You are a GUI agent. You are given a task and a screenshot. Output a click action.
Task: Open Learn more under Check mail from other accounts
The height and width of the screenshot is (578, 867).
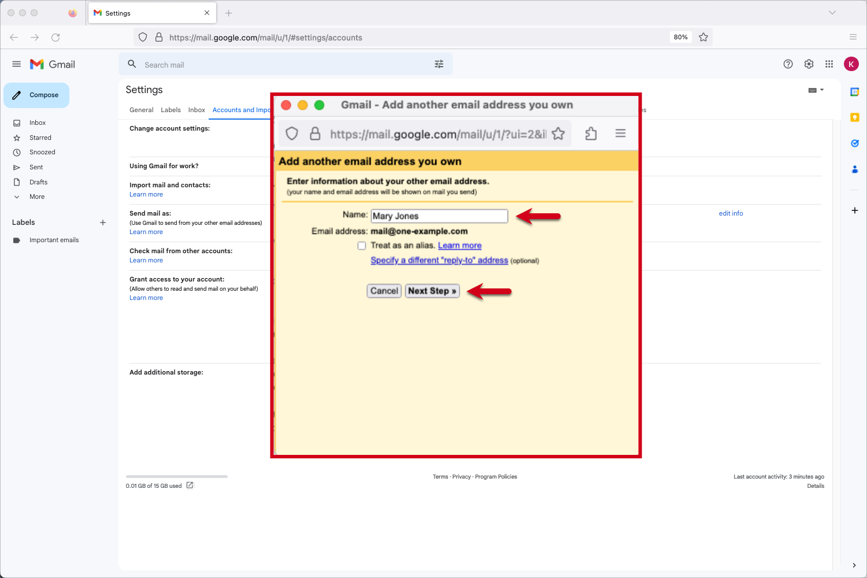click(x=146, y=261)
